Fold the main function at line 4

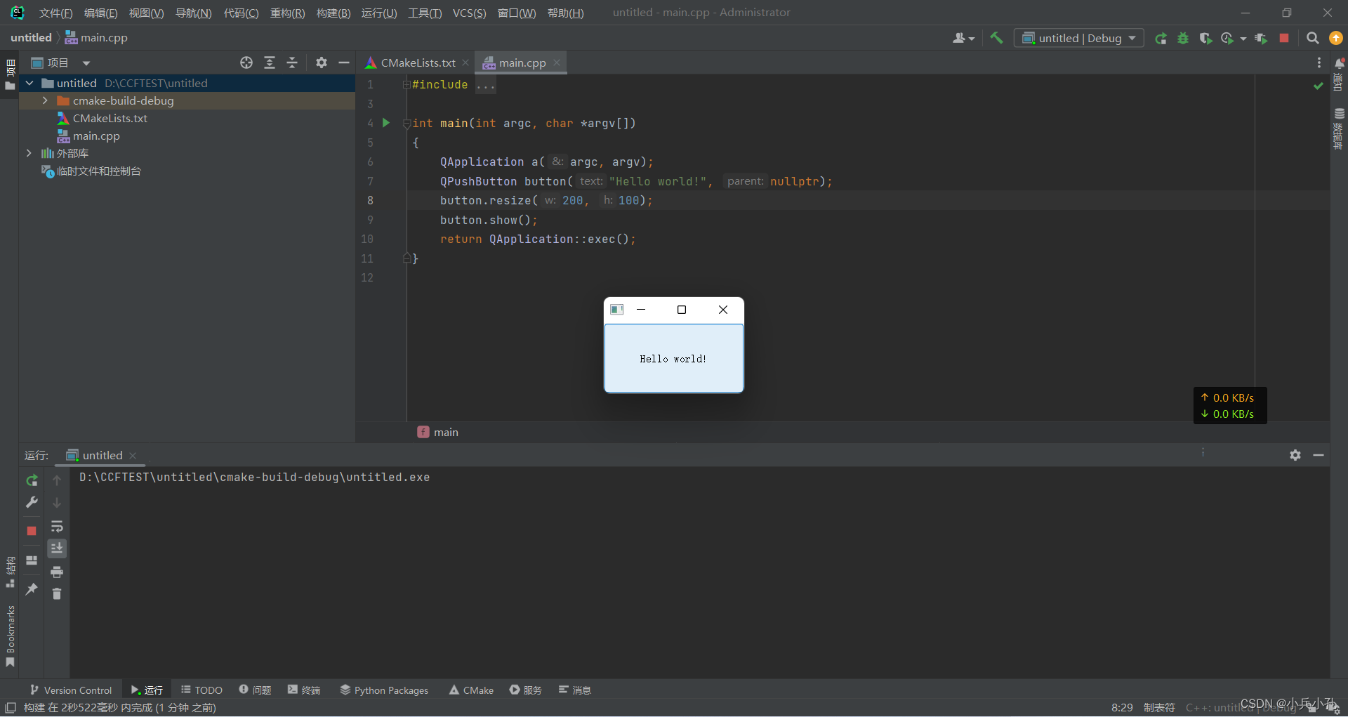pyautogui.click(x=407, y=124)
